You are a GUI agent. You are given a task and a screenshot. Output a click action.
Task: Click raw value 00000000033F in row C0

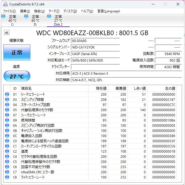pyautogui.click(x=164, y=141)
